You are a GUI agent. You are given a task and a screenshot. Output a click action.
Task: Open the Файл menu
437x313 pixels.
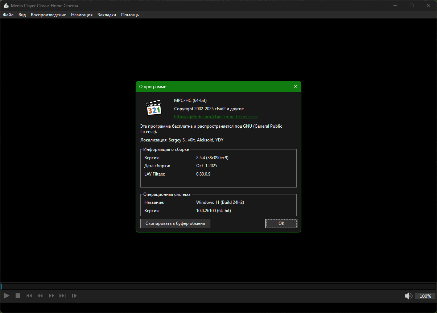[8, 15]
